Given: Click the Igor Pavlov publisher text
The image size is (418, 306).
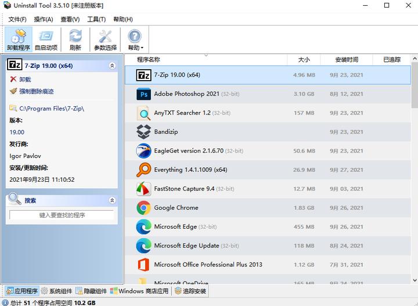Looking at the screenshot, I should [x=25, y=156].
